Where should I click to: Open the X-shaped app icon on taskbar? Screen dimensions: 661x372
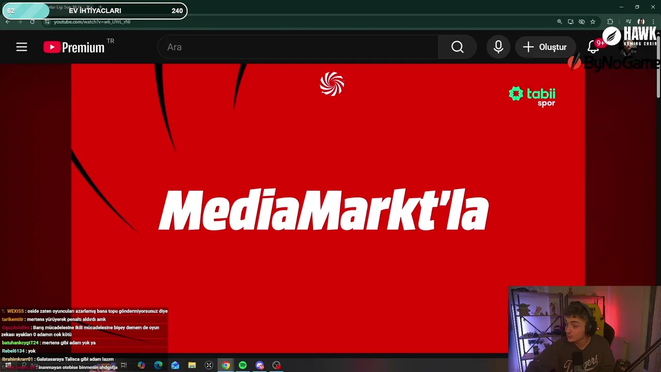[x=209, y=365]
